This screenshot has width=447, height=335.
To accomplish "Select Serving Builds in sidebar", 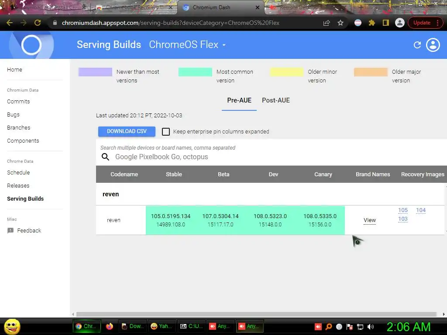I will [x=25, y=198].
